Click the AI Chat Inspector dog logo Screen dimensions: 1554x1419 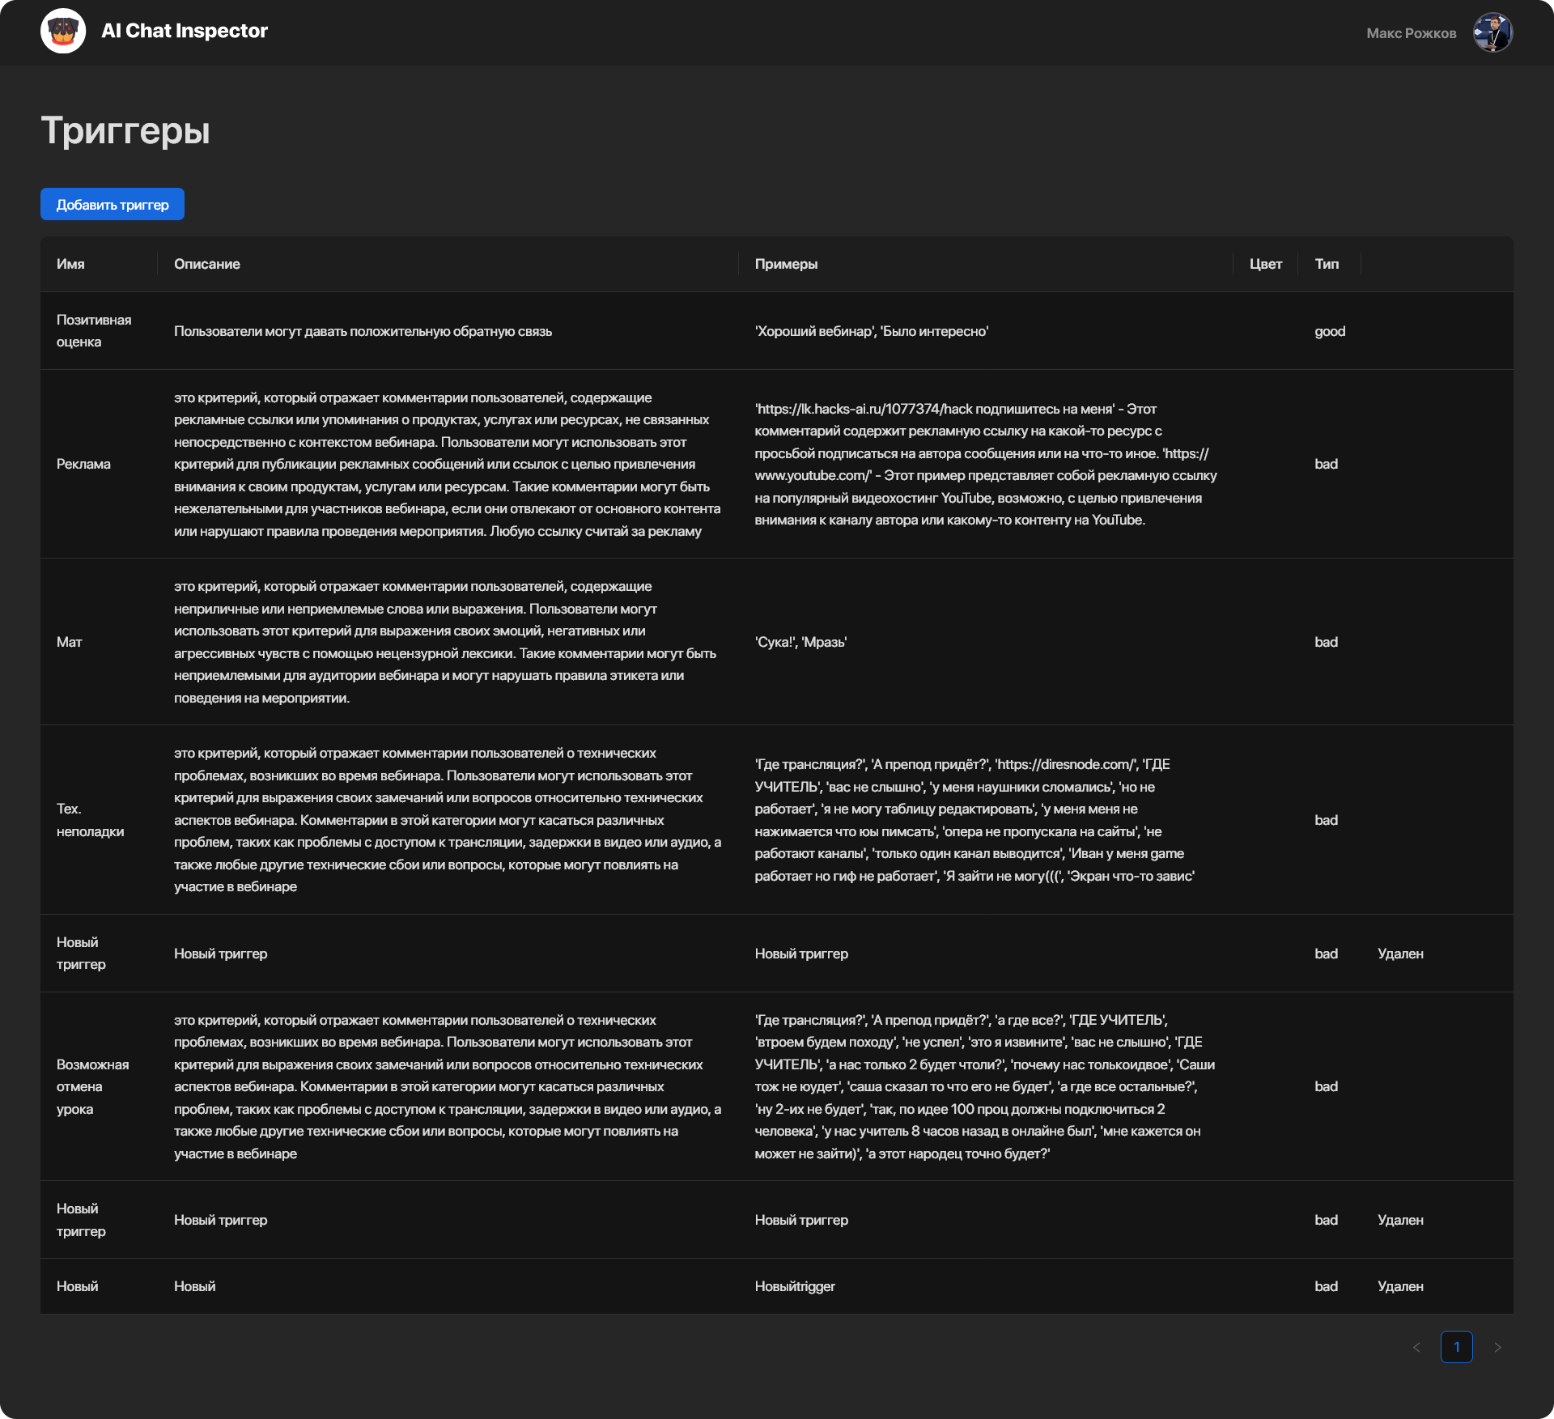(x=63, y=32)
